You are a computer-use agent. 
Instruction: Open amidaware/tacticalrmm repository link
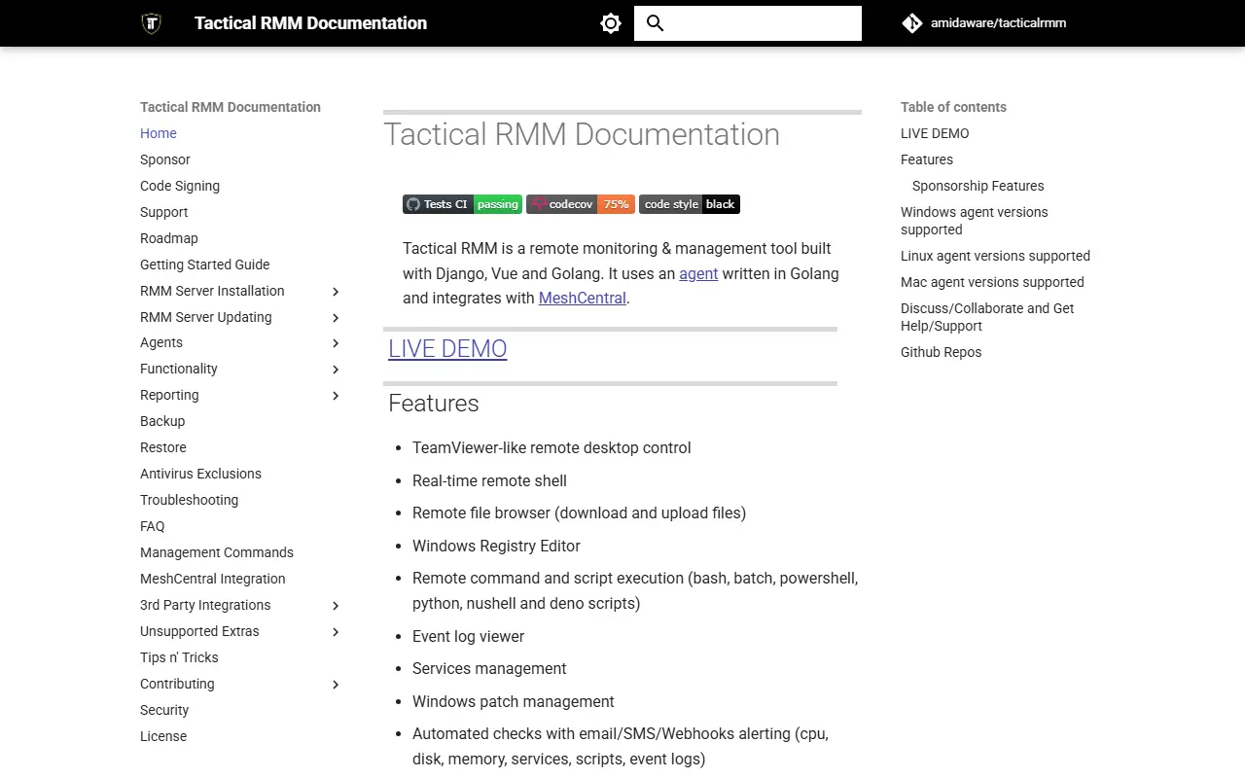(x=998, y=23)
